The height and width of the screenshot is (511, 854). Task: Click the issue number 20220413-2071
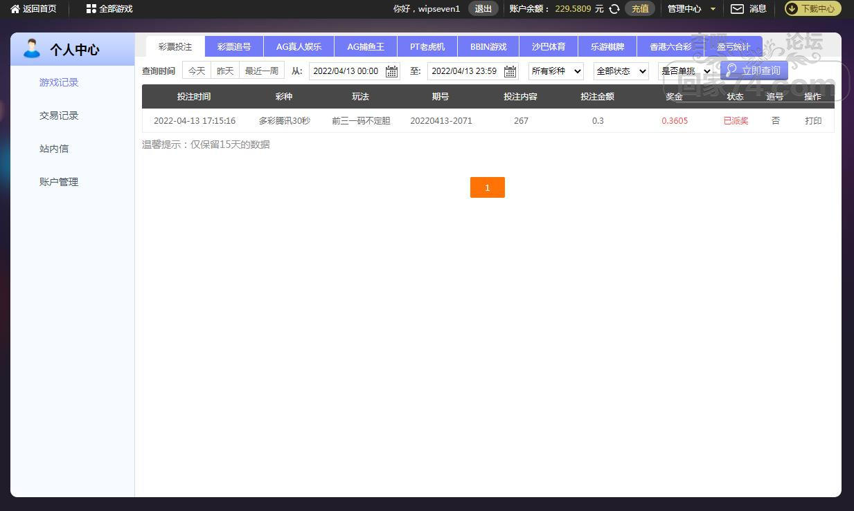pos(441,121)
